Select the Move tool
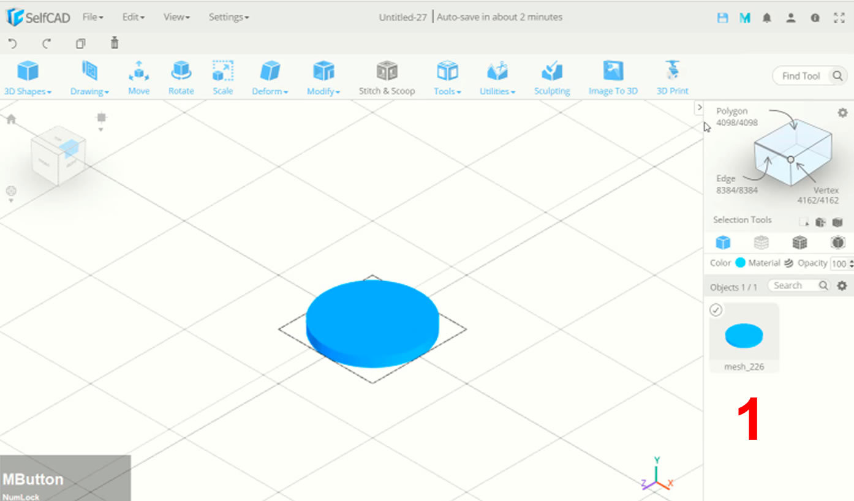The width and height of the screenshot is (854, 501). point(139,78)
